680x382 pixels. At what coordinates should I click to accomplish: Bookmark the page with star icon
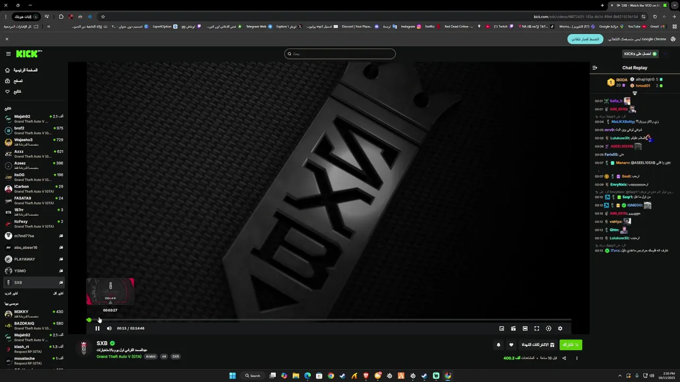(x=103, y=16)
